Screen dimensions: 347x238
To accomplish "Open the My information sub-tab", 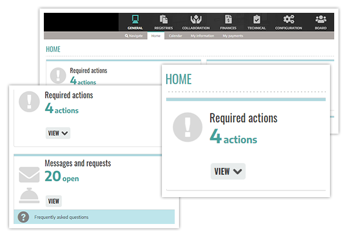I will click(x=202, y=36).
